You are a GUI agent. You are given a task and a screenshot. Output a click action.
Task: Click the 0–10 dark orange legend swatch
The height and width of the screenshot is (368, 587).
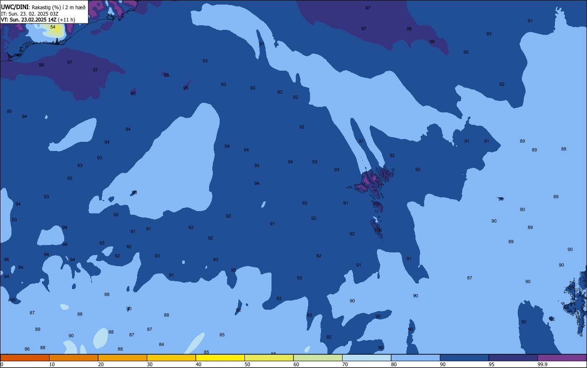pos(25,357)
